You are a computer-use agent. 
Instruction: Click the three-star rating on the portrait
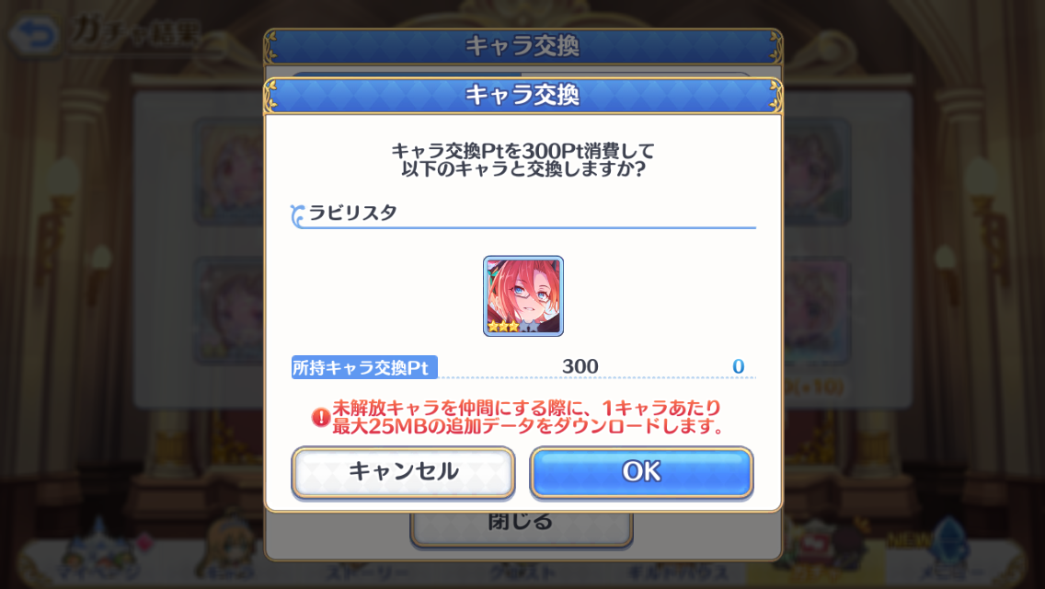click(503, 326)
